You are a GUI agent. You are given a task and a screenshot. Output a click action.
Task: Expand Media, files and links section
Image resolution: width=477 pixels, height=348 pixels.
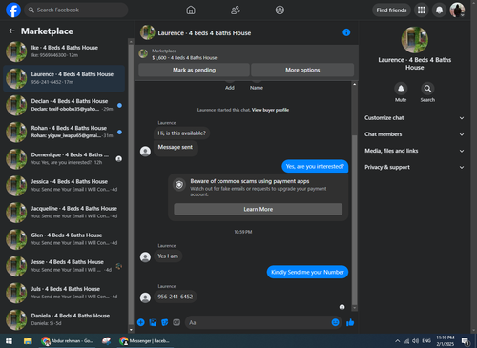click(x=414, y=151)
